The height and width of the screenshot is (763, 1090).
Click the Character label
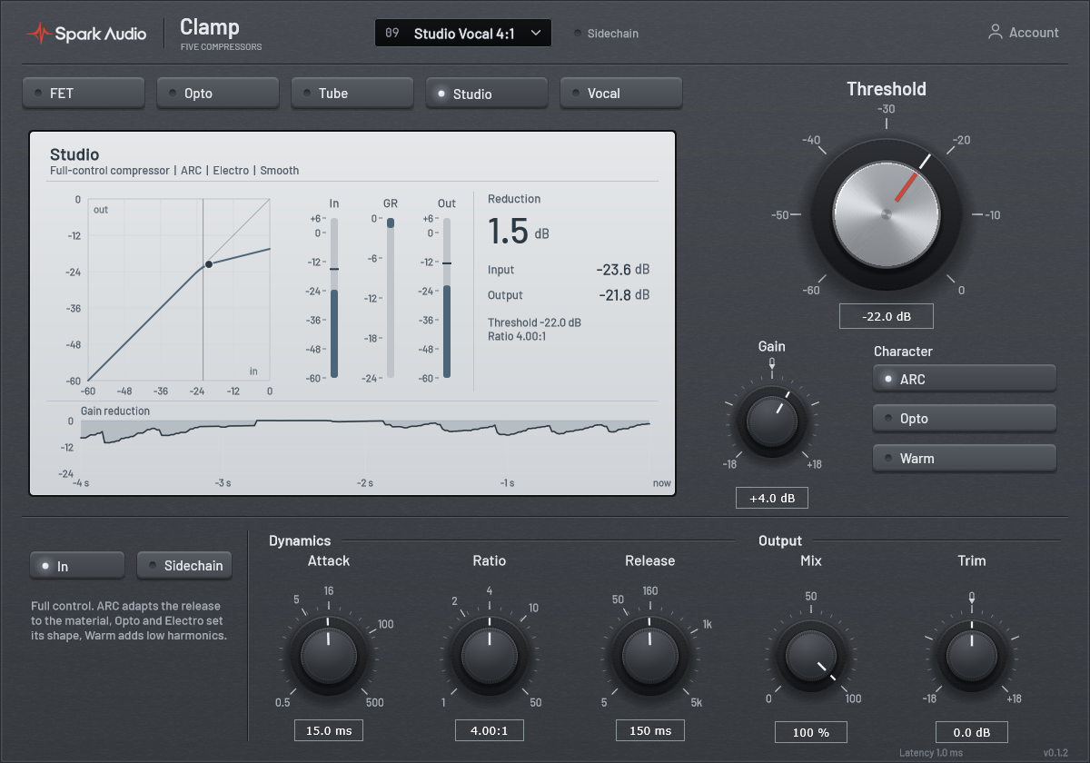pyautogui.click(x=903, y=352)
